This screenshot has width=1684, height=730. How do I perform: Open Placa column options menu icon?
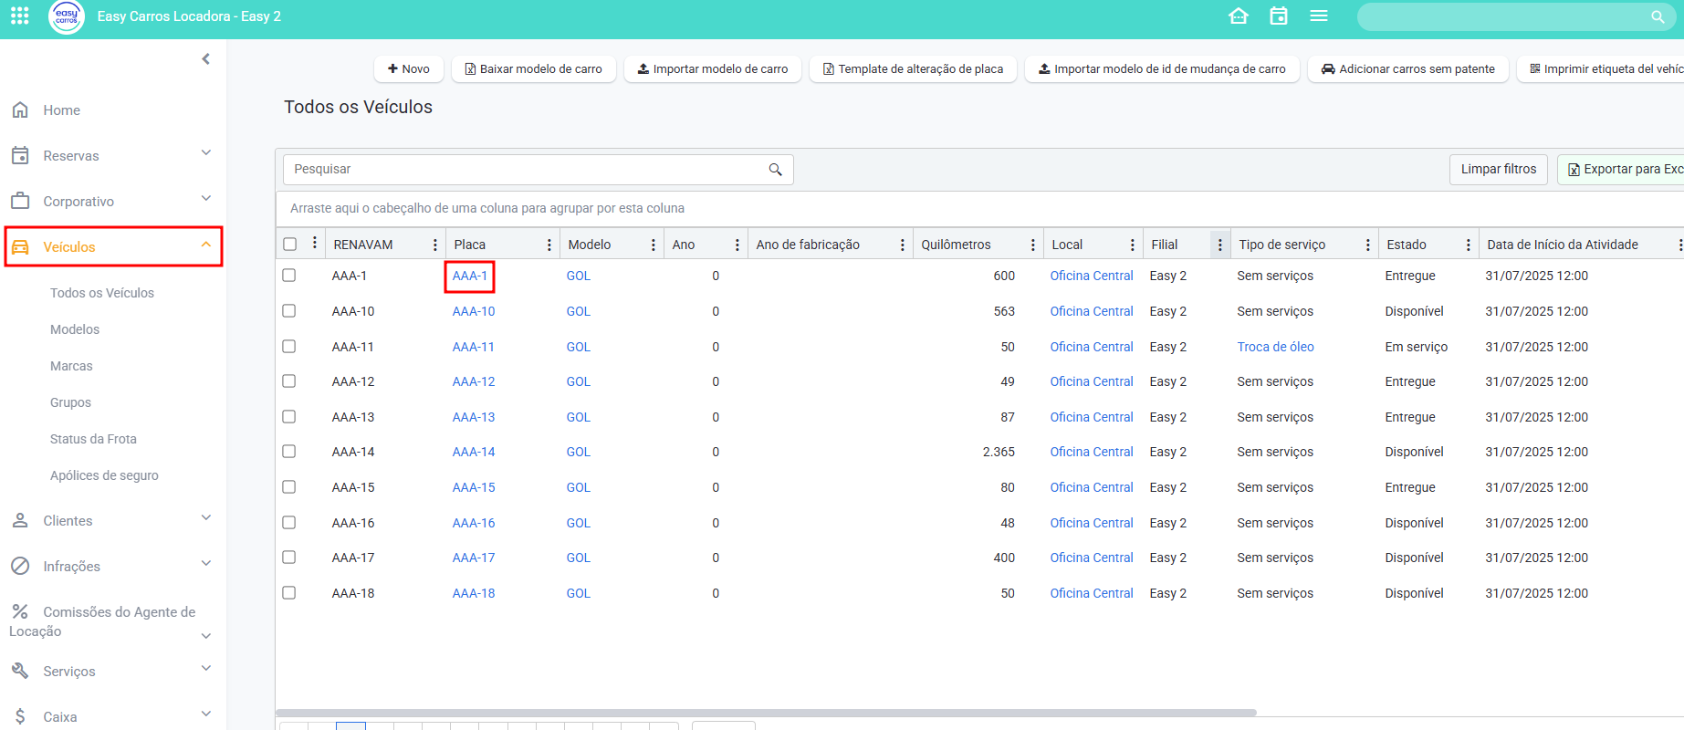[549, 245]
